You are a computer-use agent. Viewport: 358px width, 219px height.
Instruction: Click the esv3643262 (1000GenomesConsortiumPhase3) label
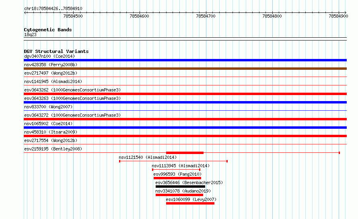pos(72,90)
